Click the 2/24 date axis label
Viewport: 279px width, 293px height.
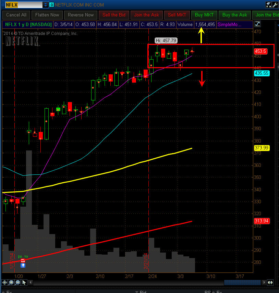[153, 276]
